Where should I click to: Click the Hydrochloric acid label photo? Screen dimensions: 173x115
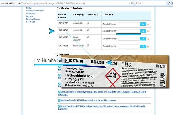click(x=115, y=71)
